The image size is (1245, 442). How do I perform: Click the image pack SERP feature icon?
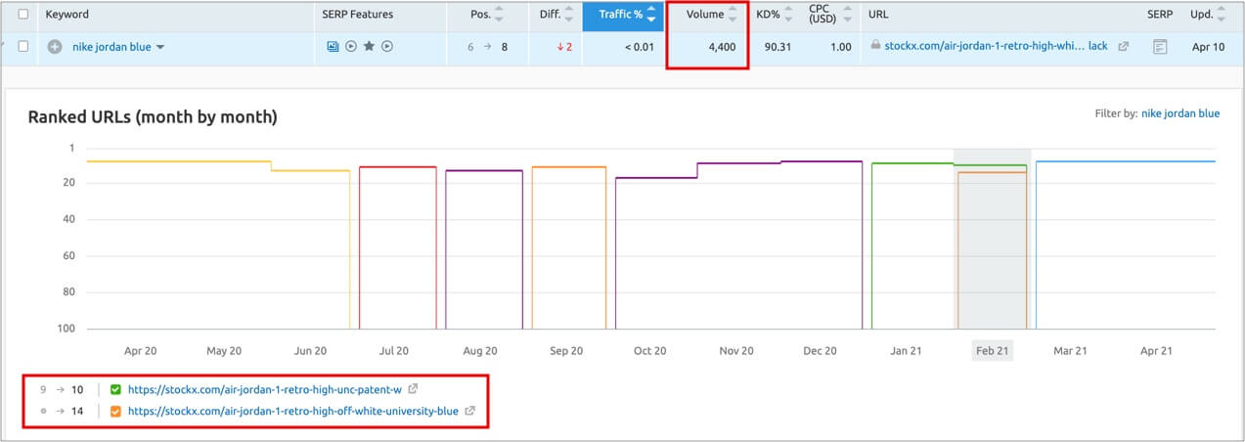pos(333,46)
